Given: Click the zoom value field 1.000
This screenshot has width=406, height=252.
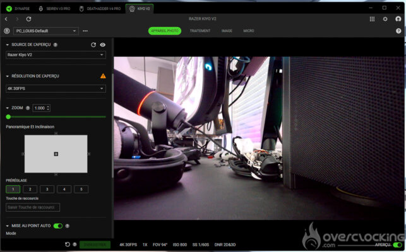Looking at the screenshot, I should click(40, 108).
